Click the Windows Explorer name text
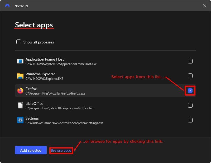Image resolution: width=211 pixels, height=163 pixels. pos(40,74)
